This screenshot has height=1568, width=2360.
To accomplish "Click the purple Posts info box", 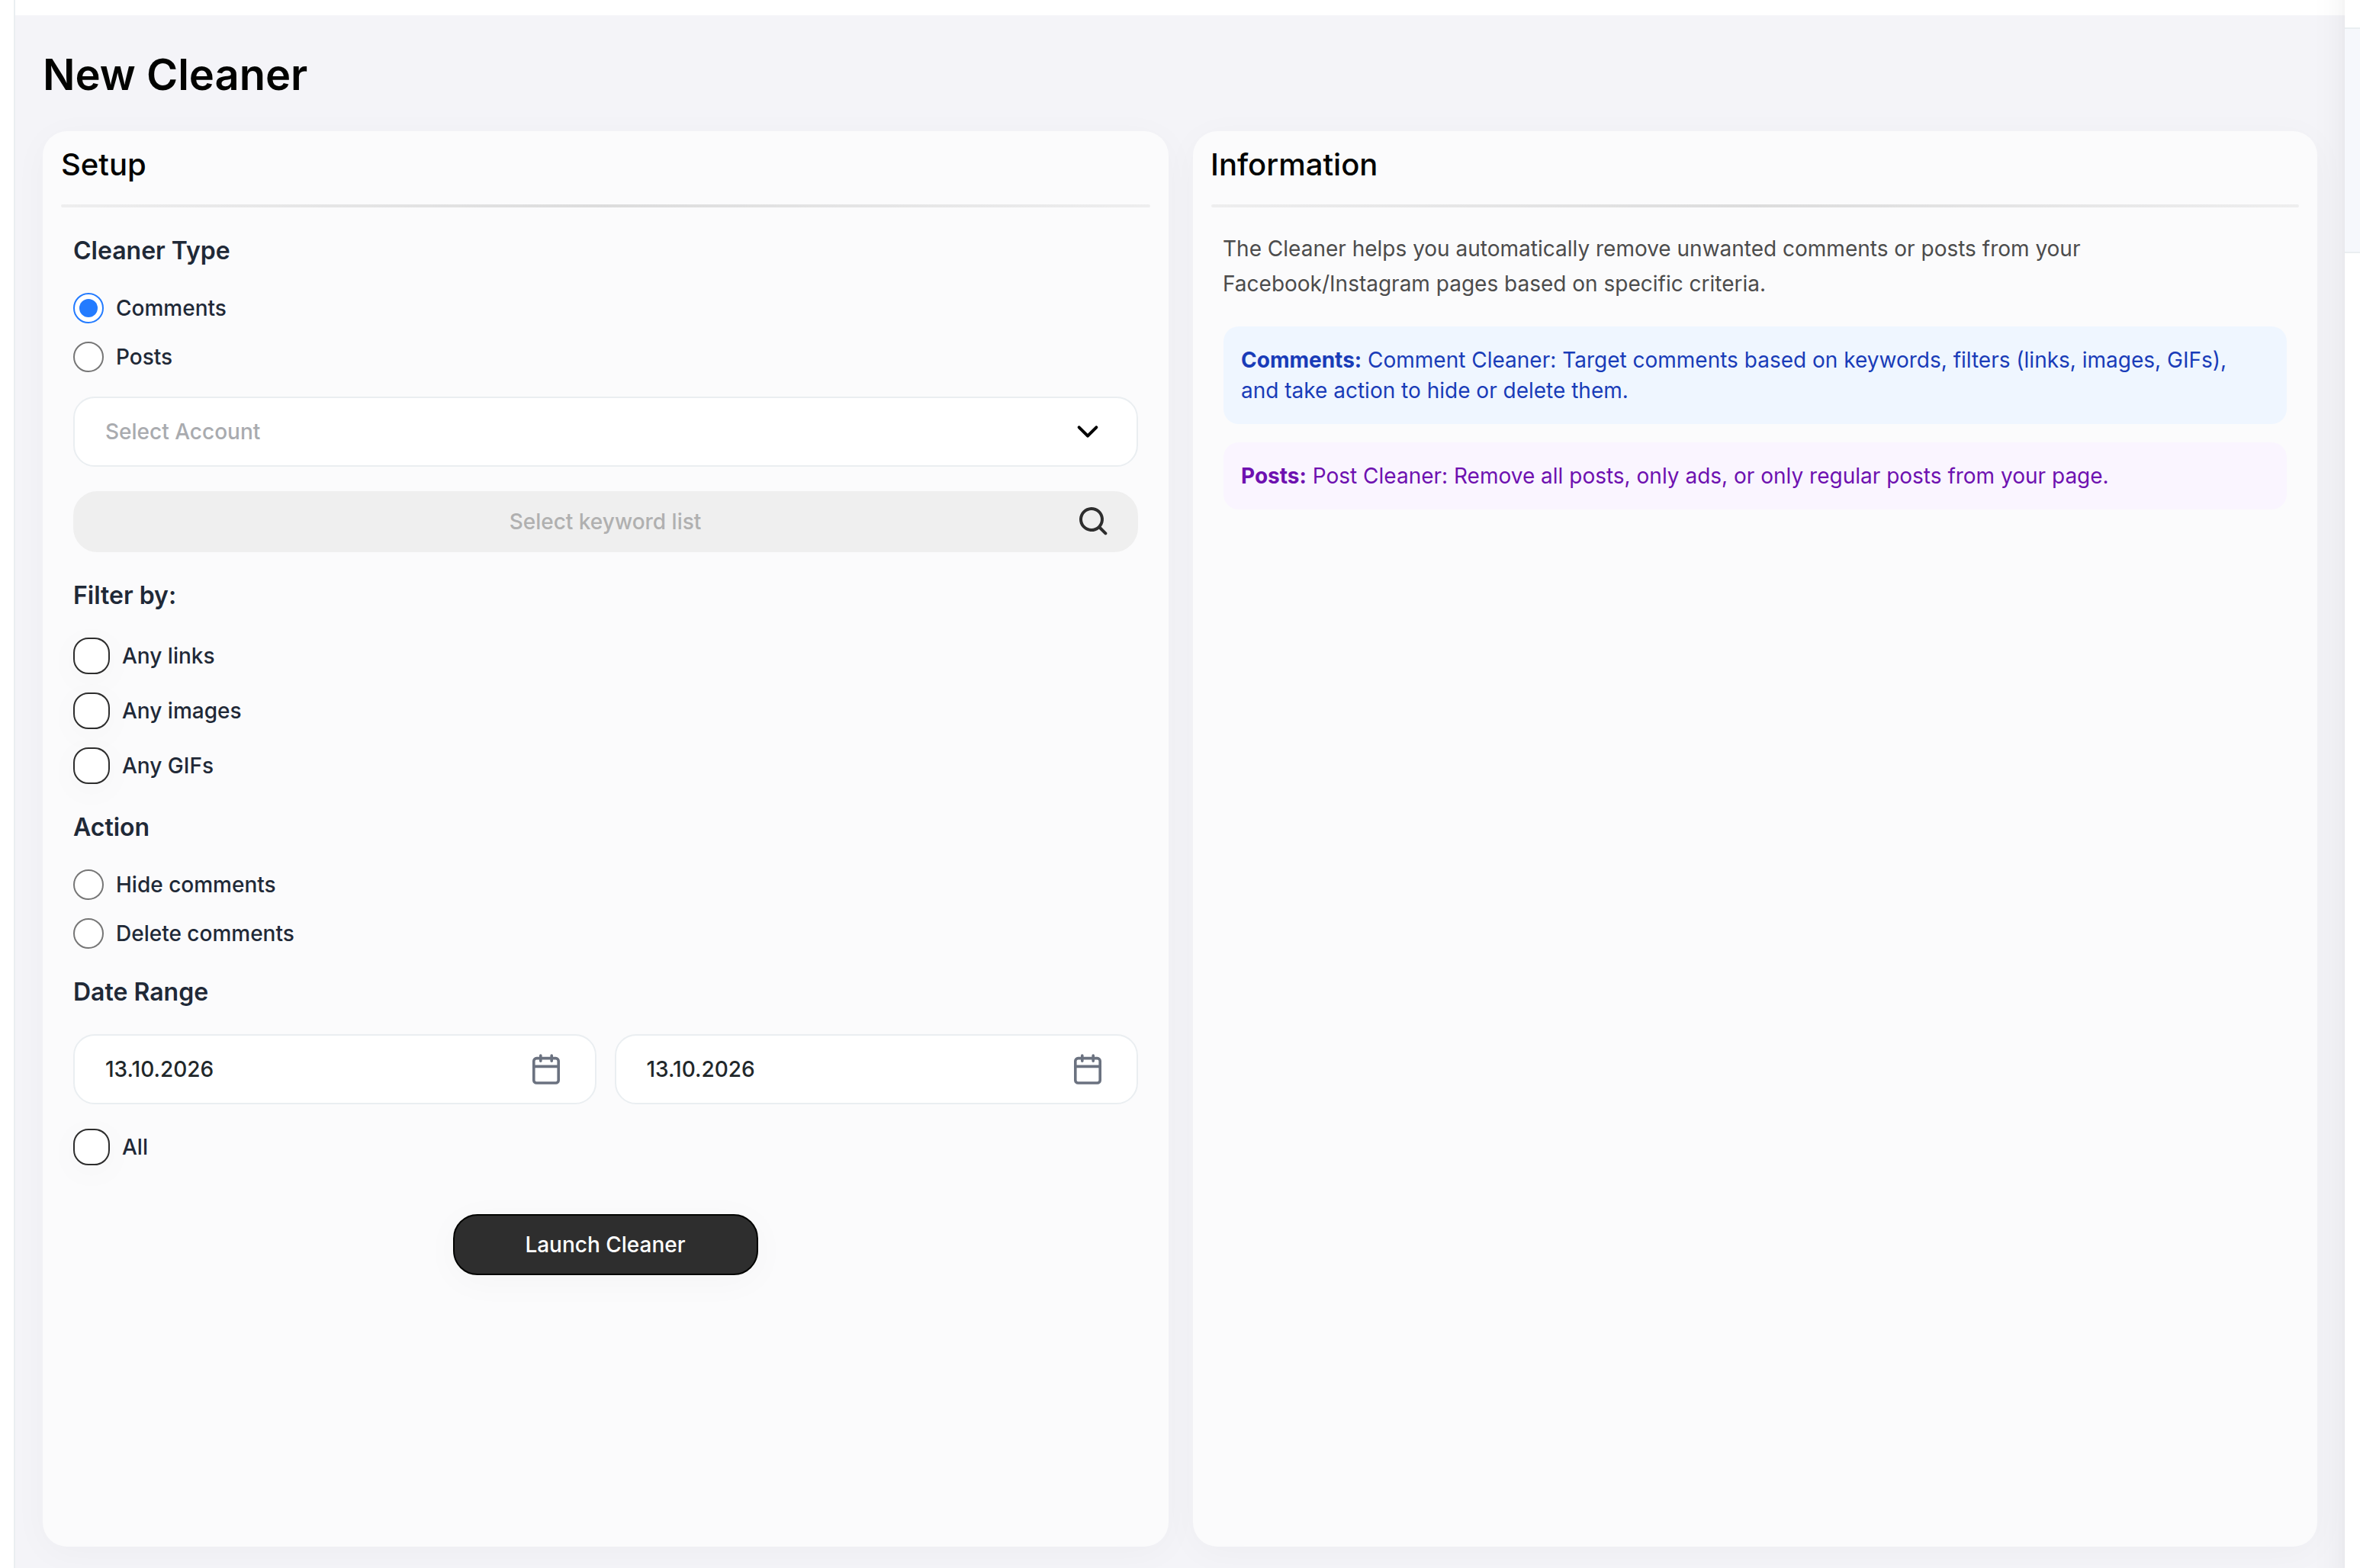I will [x=1754, y=476].
